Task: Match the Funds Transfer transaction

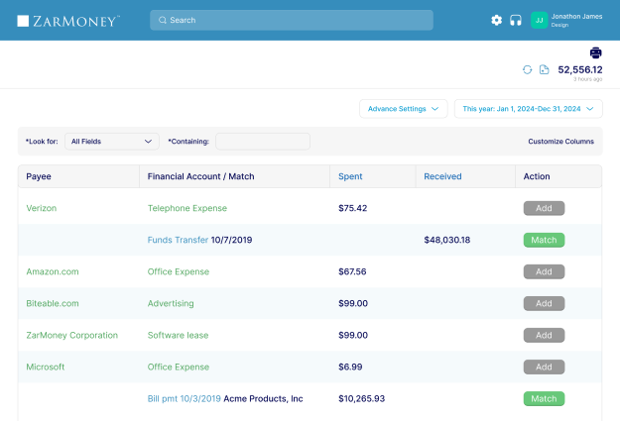Action: [544, 240]
